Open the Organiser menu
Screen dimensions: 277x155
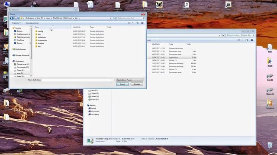(16, 23)
